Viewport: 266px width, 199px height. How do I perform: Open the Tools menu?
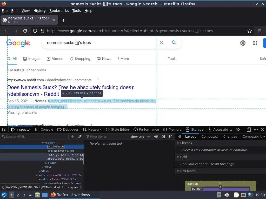pyautogui.click(x=77, y=11)
